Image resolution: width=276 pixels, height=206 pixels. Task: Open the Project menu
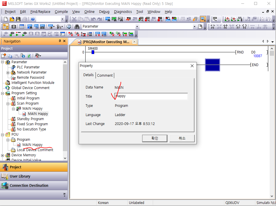pyautogui.click(x=10, y=11)
